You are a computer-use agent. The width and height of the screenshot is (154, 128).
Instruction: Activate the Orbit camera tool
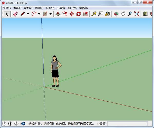coord(116,14)
